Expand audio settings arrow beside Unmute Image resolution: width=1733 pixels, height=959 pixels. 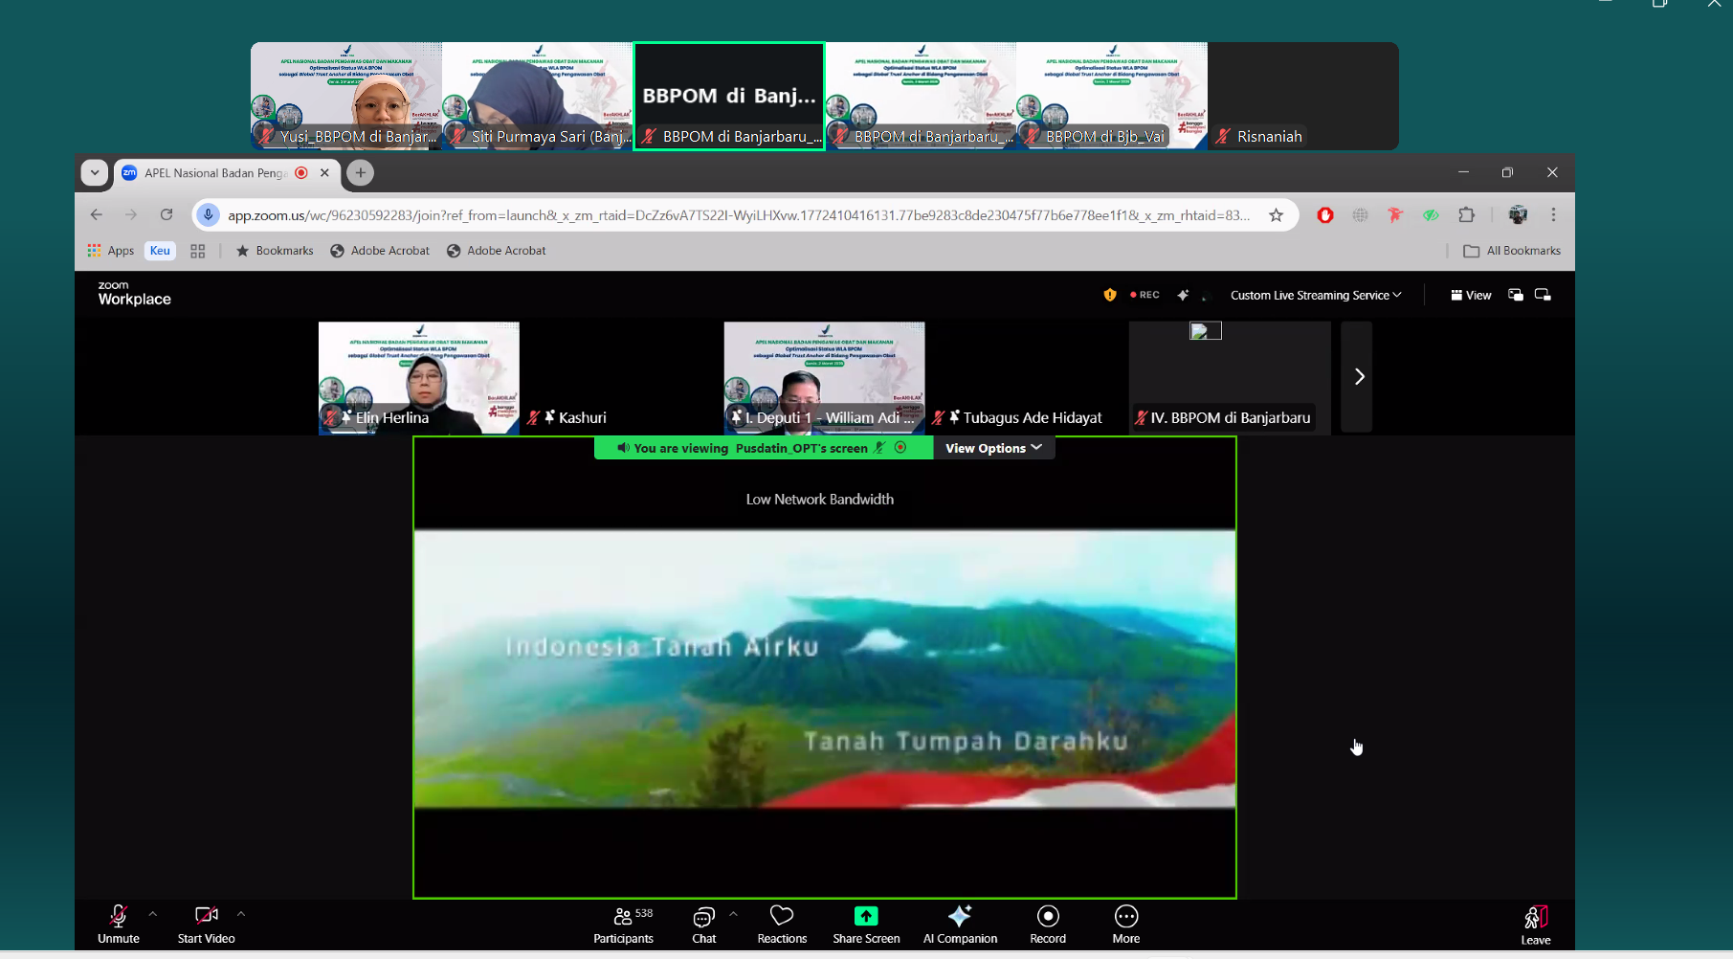(x=153, y=914)
